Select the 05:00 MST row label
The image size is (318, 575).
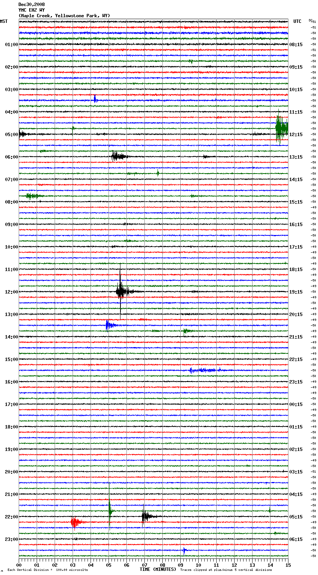point(11,135)
